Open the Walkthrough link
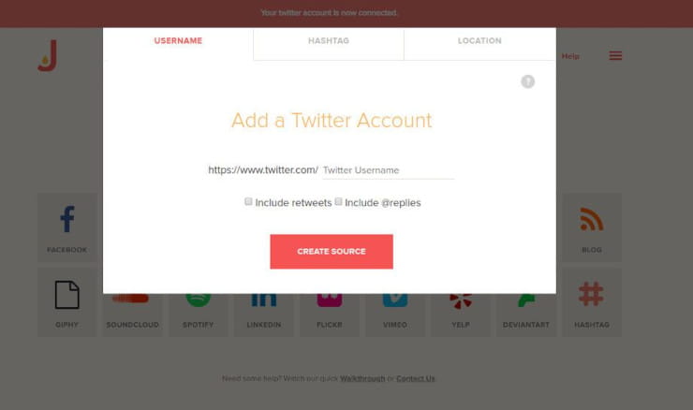Screen dimensions: 693x410 [362, 378]
